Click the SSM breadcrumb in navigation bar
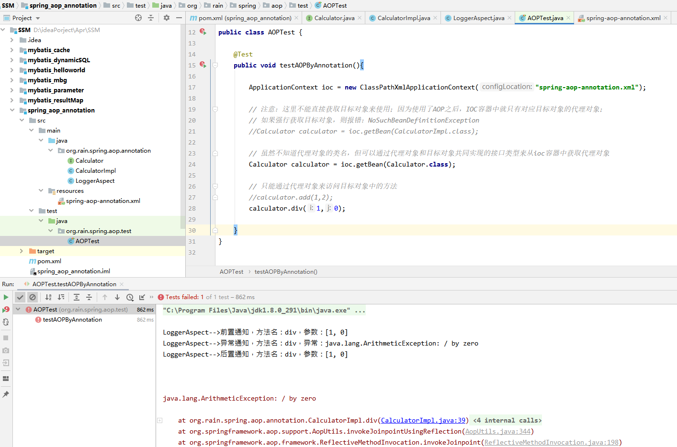The width and height of the screenshot is (677, 447). click(8, 5)
